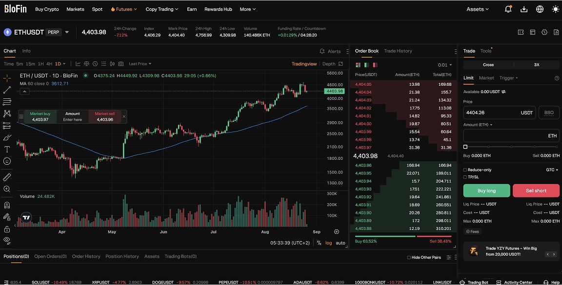
Task: Open the Assets dropdown
Action: coord(478,9)
